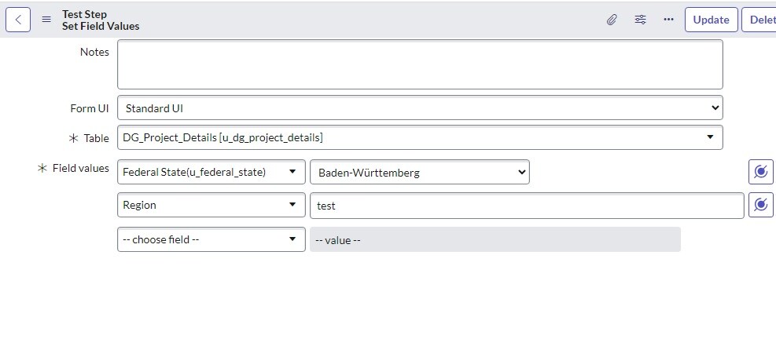The height and width of the screenshot is (361, 776).
Task: Click the back arrow button
Action: (18, 20)
